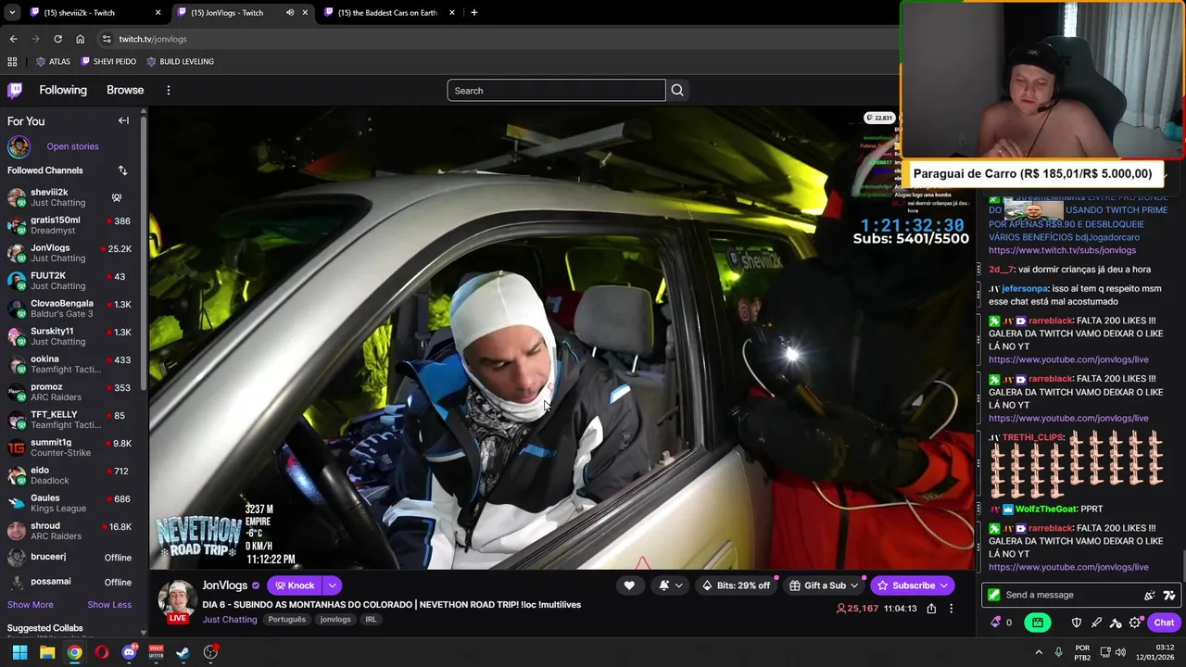This screenshot has height=667, width=1186.
Task: Open moderator shield icon in chat
Action: pyautogui.click(x=1077, y=623)
